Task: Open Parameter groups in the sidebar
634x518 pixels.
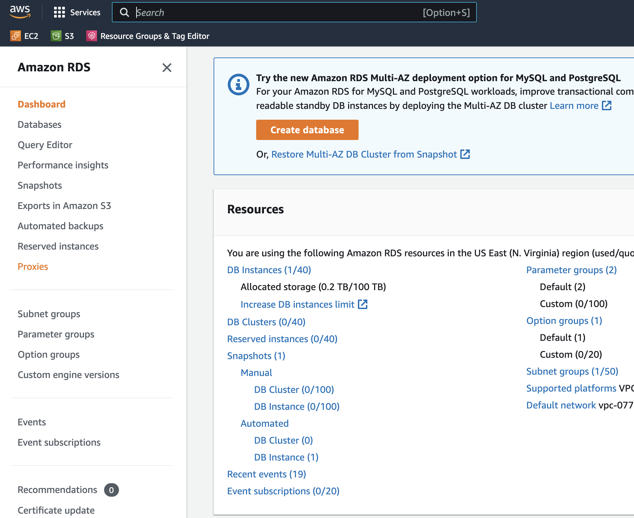Action: coord(56,334)
